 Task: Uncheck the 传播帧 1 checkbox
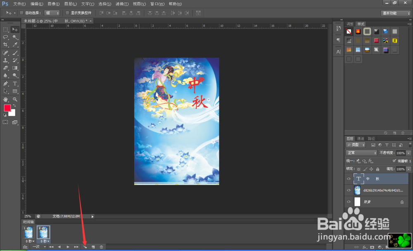(x=394, y=161)
